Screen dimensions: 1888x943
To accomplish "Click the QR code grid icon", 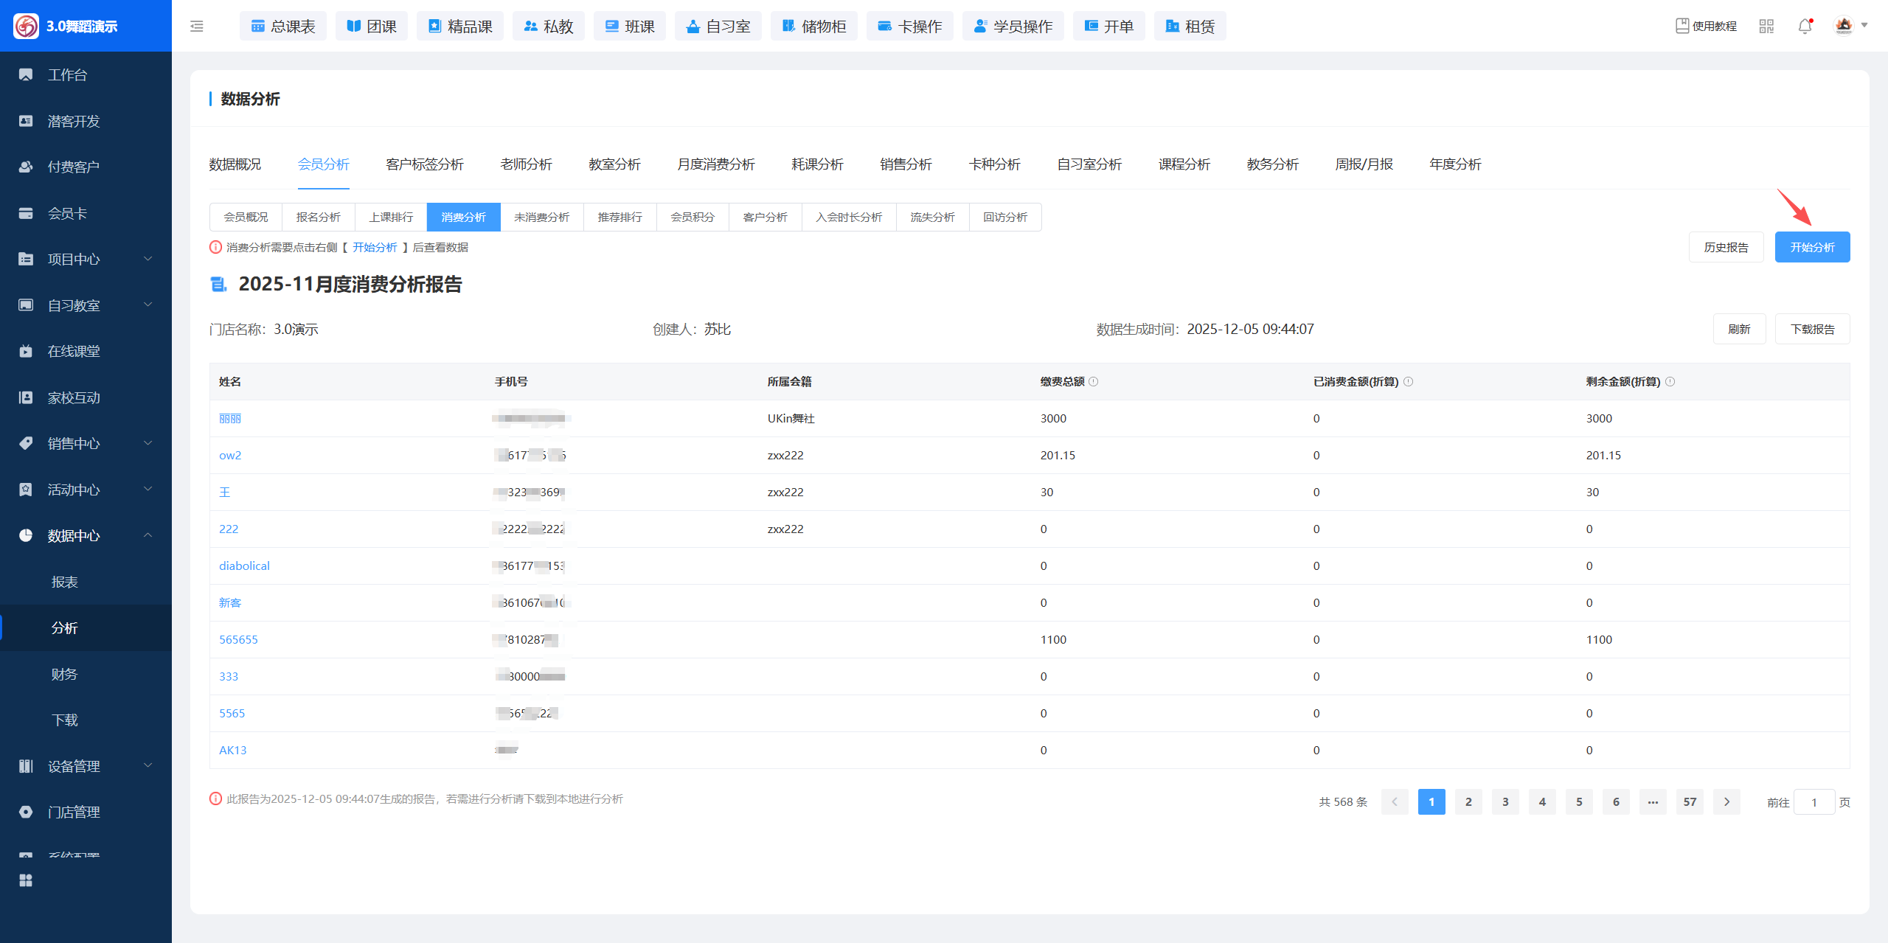I will [x=1766, y=27].
